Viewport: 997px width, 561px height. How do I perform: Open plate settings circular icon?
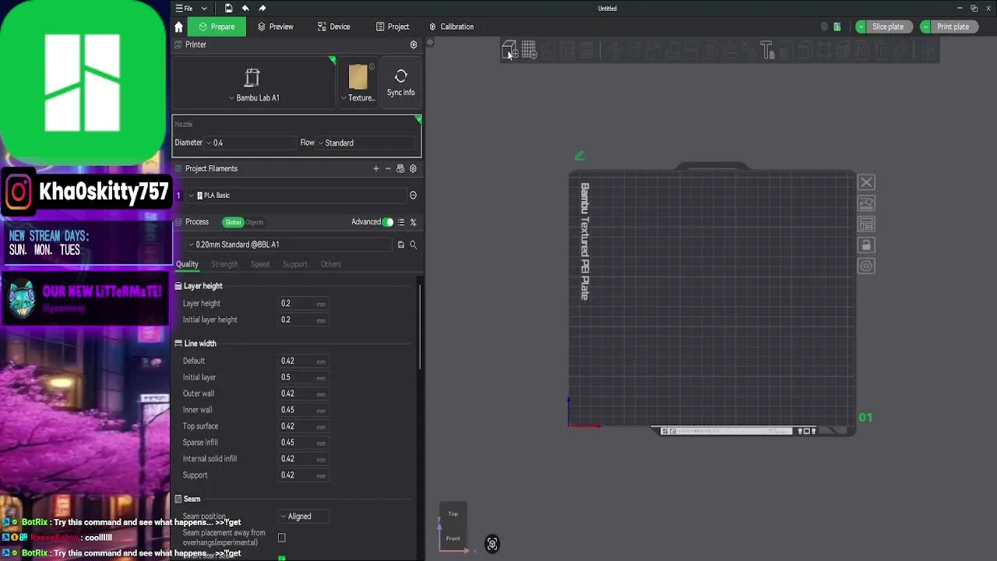point(866,266)
